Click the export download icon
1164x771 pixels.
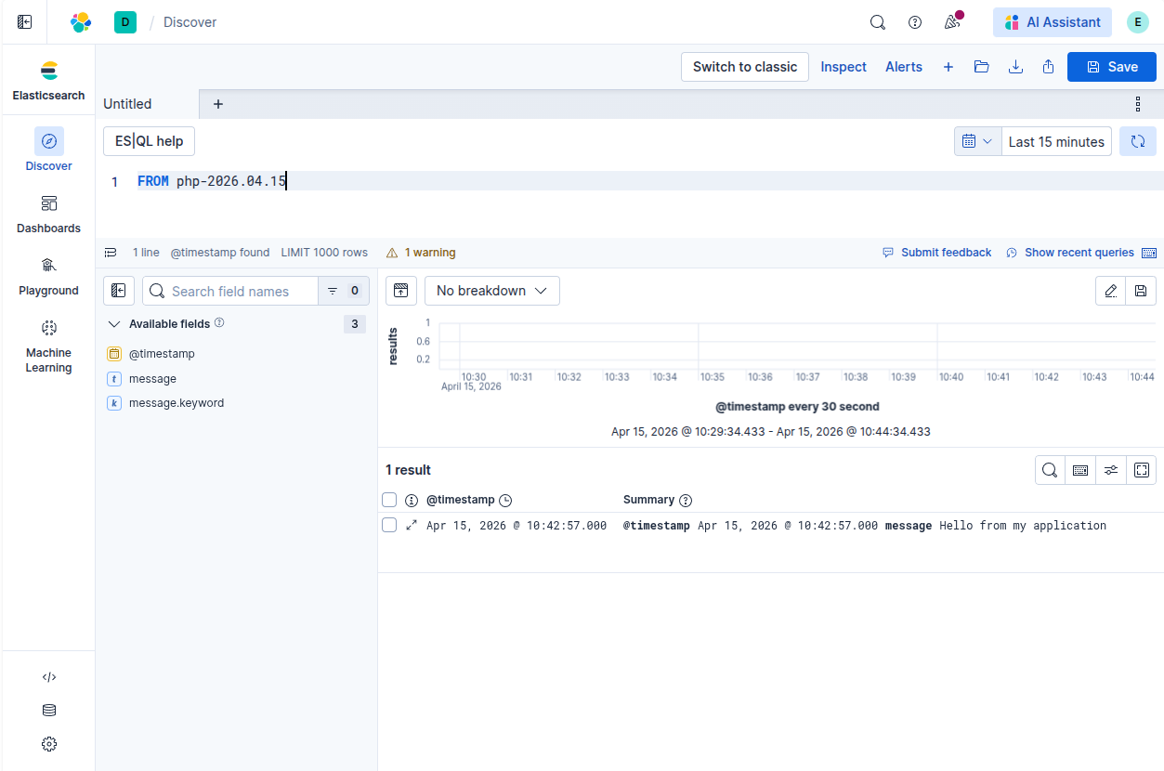click(x=1015, y=67)
